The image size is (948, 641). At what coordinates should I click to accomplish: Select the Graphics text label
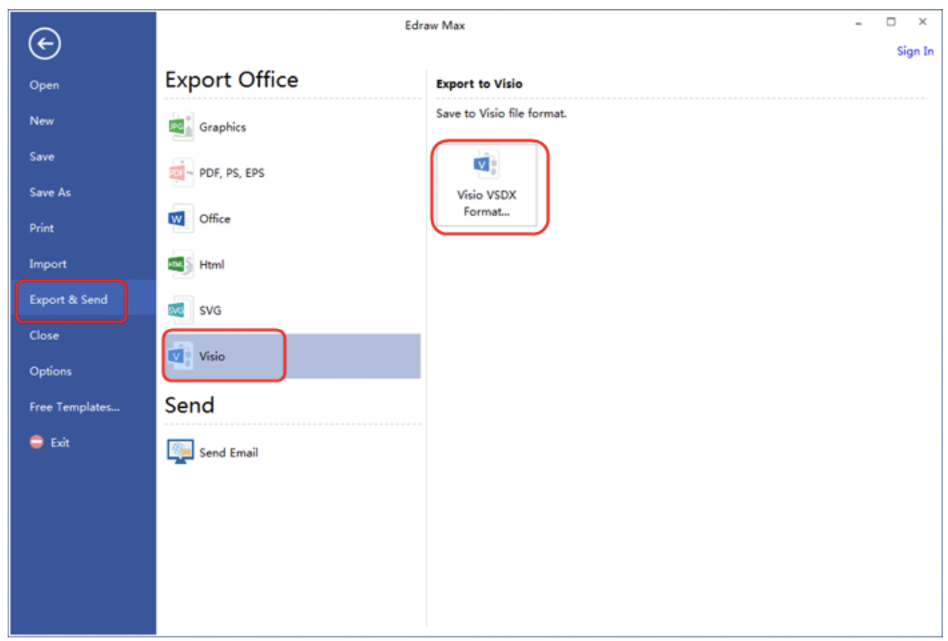(223, 127)
